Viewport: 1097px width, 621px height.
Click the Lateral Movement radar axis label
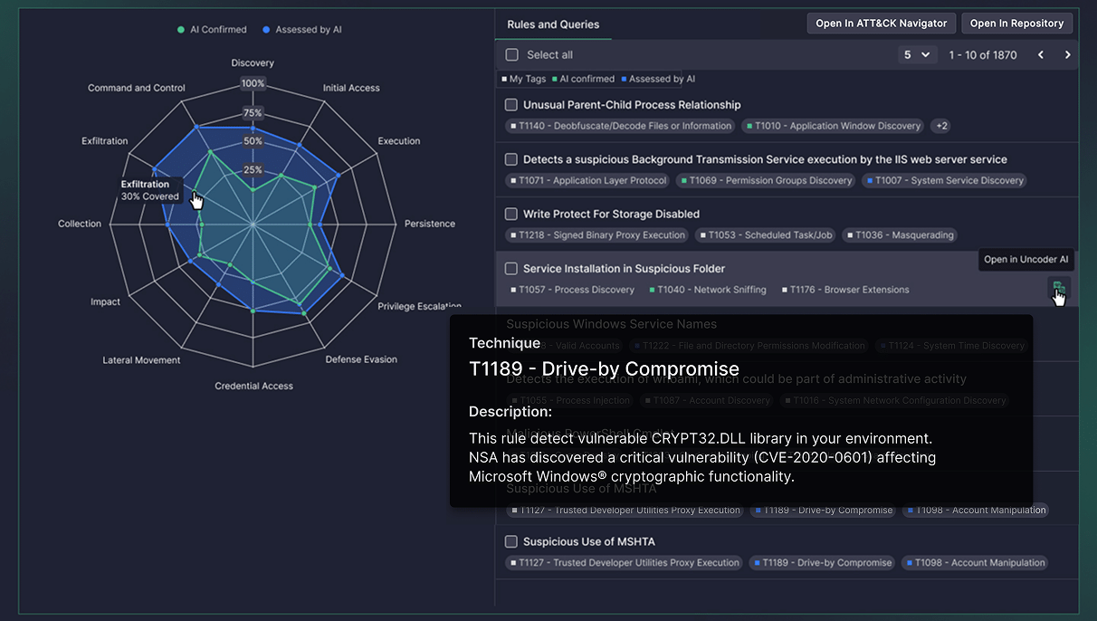pyautogui.click(x=141, y=360)
